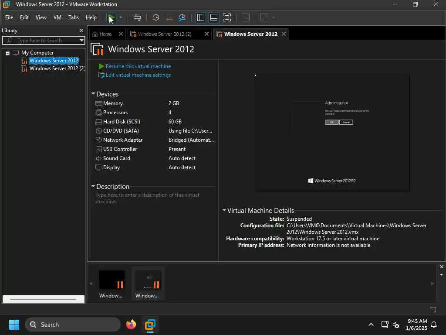Click the console view toolbar icon
Screen dimensions: 446x335
[x=246, y=17]
